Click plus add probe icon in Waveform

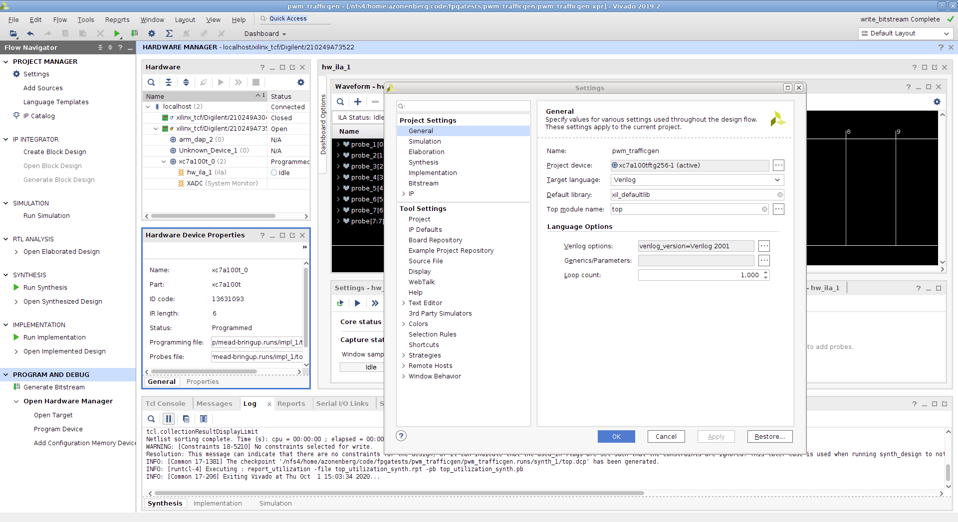pos(358,102)
